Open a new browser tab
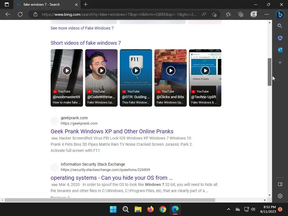This screenshot has width=288, height=216. click(x=85, y=4)
